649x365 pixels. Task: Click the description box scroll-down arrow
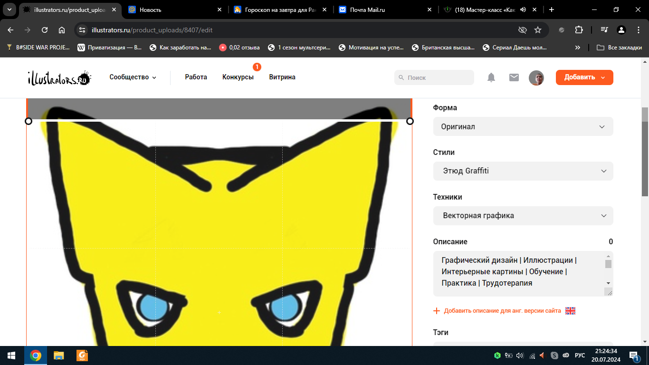608,283
